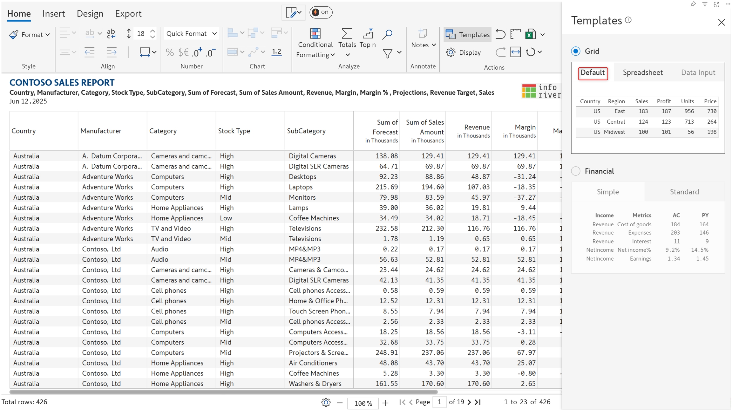Select the Grid radio button
The width and height of the screenshot is (732, 411).
click(x=576, y=51)
